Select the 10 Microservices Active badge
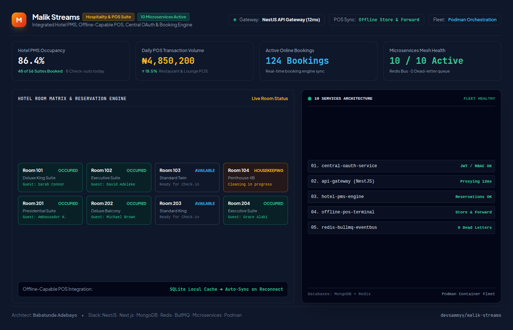513x330 pixels. (163, 17)
